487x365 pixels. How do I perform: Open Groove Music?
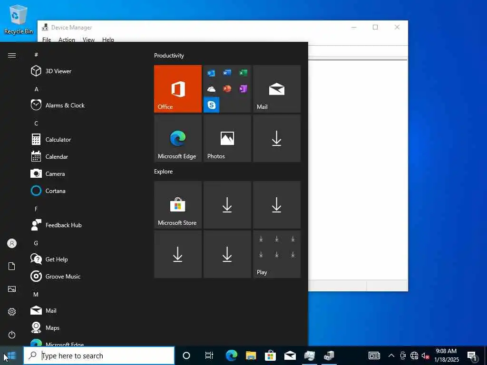56,276
